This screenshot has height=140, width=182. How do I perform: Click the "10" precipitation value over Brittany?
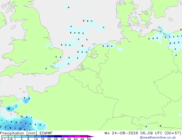(x=9, y=109)
